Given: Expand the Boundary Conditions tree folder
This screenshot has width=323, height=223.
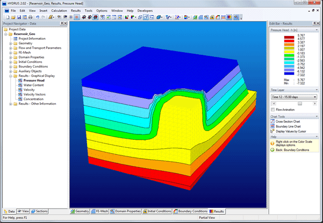Looking at the screenshot, I should (11, 67).
